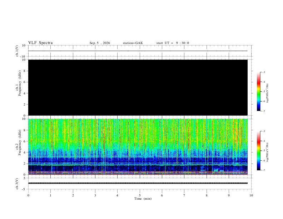Click the ch.3 voltage waveform strip
The height and width of the screenshot is (219, 283).
pos(138,184)
